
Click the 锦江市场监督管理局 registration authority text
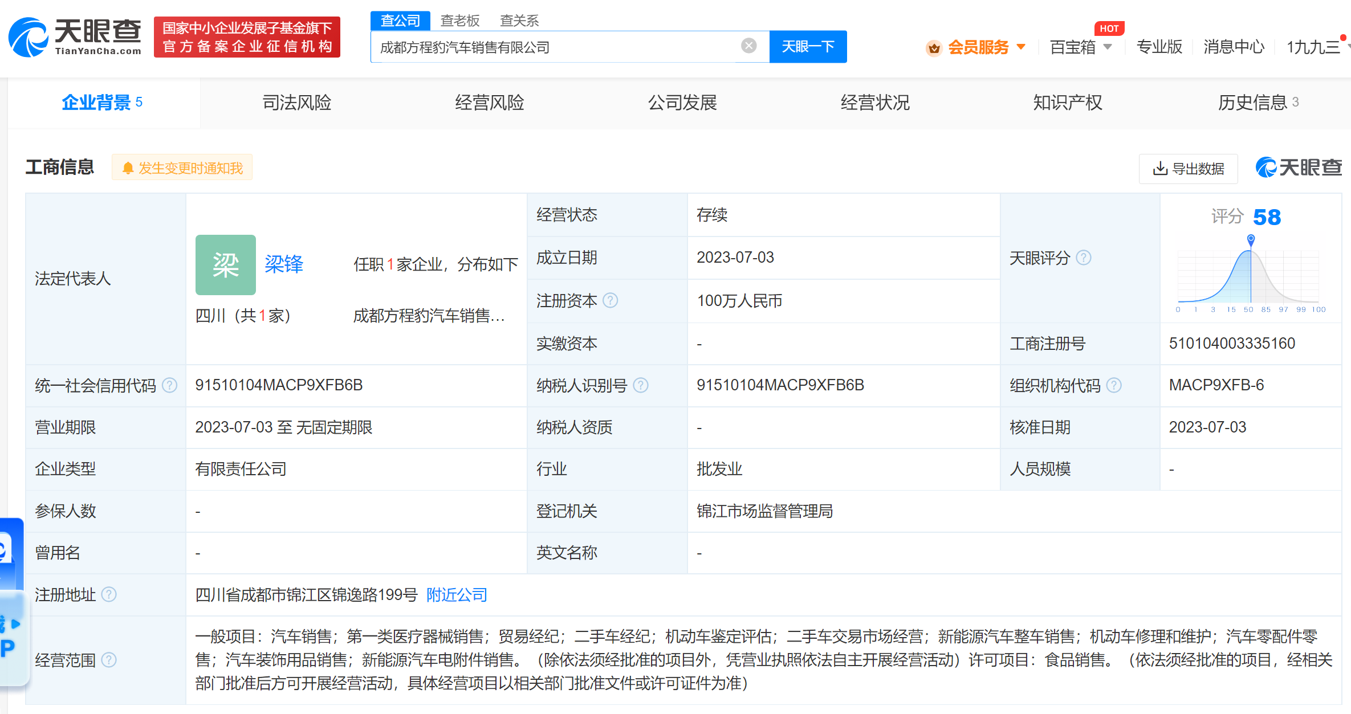pyautogui.click(x=764, y=511)
